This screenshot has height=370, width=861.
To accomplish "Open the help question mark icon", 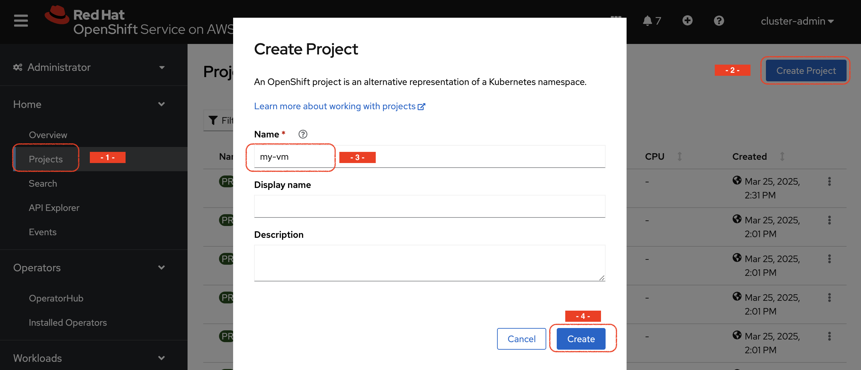I will click(719, 21).
